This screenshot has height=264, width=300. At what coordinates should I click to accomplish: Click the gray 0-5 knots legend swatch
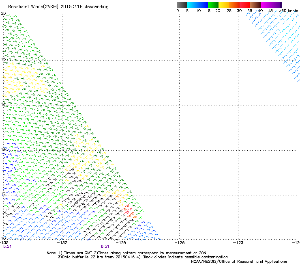pos(182,5)
